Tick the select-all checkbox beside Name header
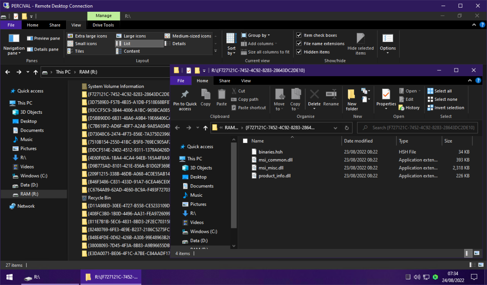Viewport: 487px width, 285px height. (245, 141)
